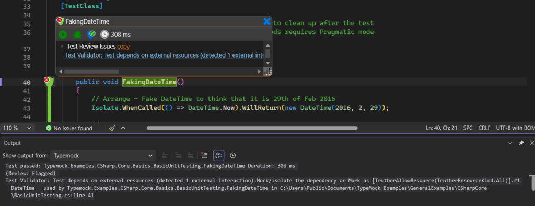Click the CRLF line ending indicator
Viewport: 535px width, 206px height.
(484, 128)
